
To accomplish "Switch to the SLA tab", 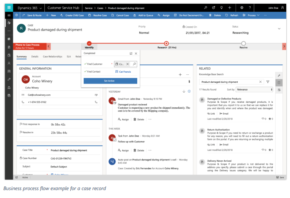I will 69,56.
